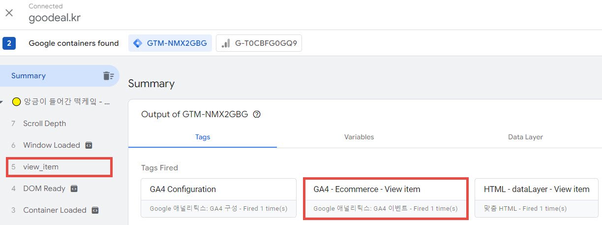
Task: Click the clear events trash icon
Action: click(x=108, y=76)
